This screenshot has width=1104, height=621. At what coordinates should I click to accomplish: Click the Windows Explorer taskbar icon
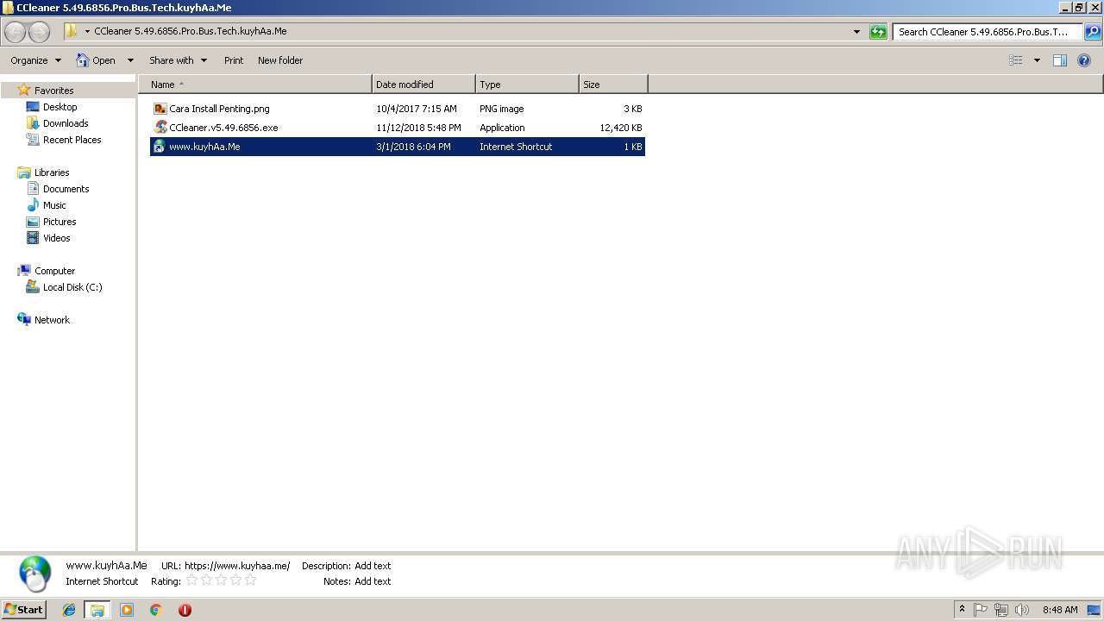coord(97,610)
